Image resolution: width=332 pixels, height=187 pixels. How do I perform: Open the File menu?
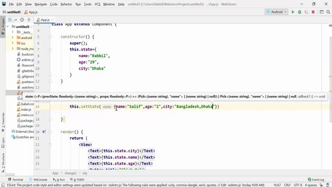click(x=11, y=4)
